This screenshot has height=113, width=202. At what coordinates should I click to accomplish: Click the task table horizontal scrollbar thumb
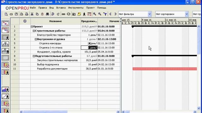pos(45,112)
